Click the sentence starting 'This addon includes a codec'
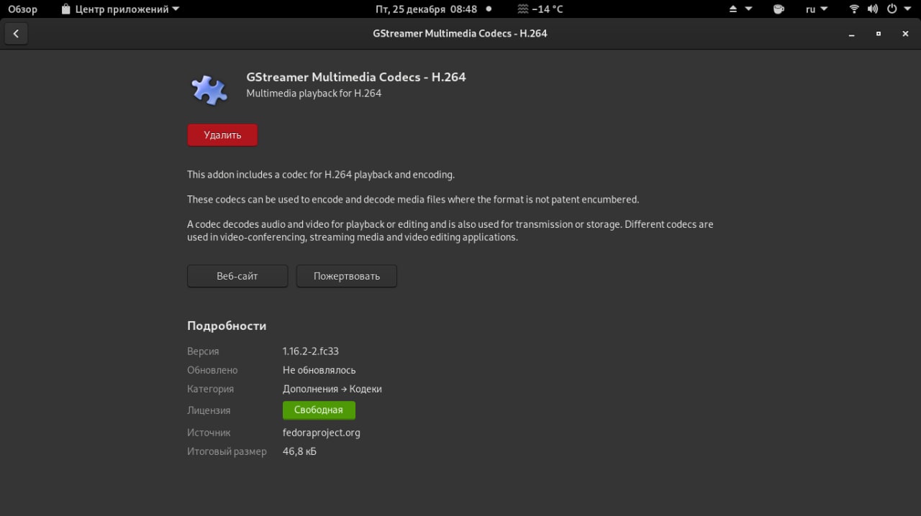This screenshot has height=516, width=921. click(321, 175)
